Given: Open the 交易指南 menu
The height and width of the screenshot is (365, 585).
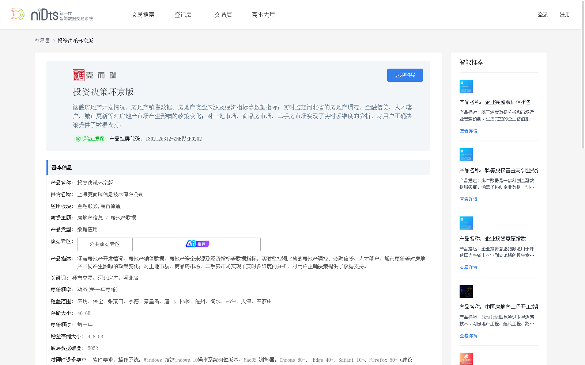Looking at the screenshot, I should coord(143,15).
